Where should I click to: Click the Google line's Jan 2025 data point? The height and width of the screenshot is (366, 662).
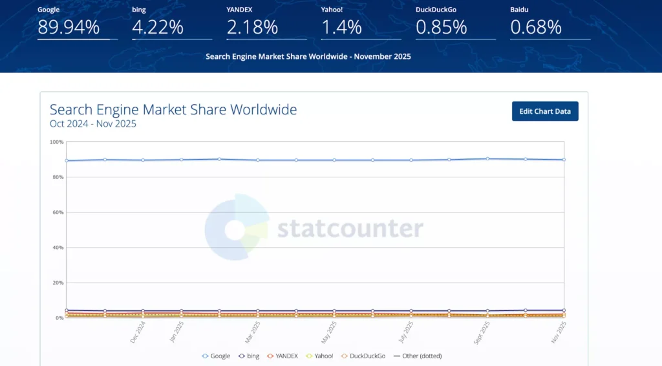pos(182,160)
